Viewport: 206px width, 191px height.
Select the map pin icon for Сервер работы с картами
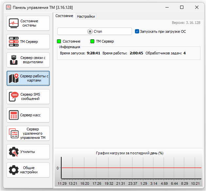[x=14, y=78]
